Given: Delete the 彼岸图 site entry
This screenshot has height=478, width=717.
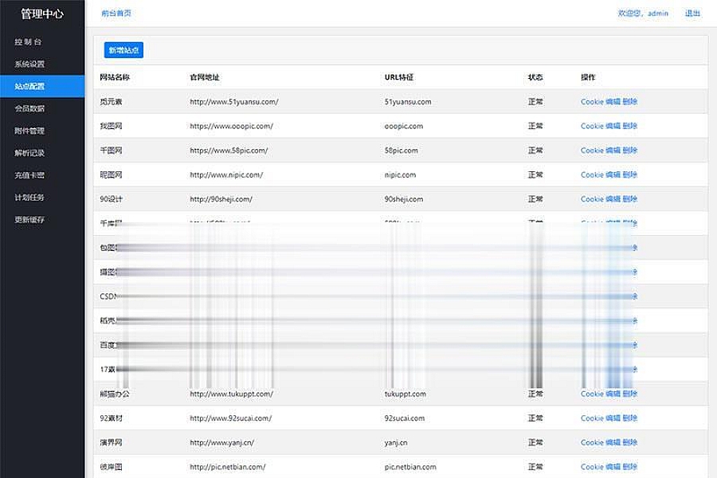Looking at the screenshot, I should click(629, 467).
